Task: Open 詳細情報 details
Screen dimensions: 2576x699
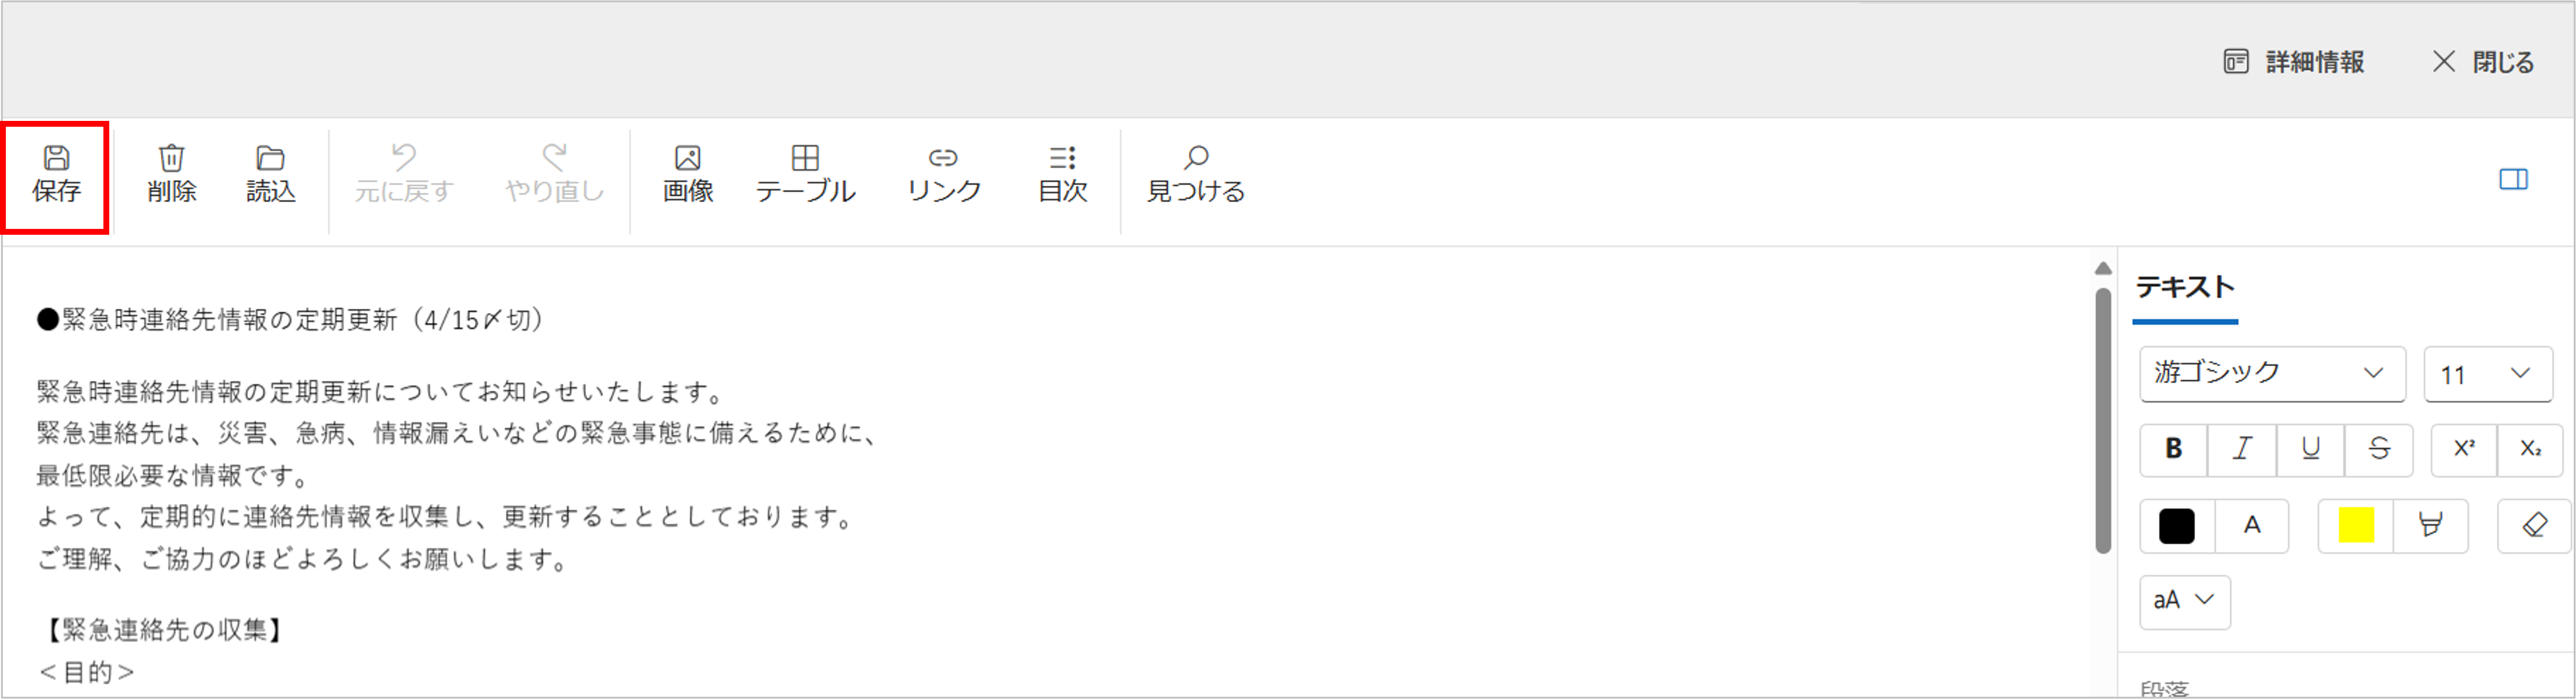Action: (x=2294, y=62)
